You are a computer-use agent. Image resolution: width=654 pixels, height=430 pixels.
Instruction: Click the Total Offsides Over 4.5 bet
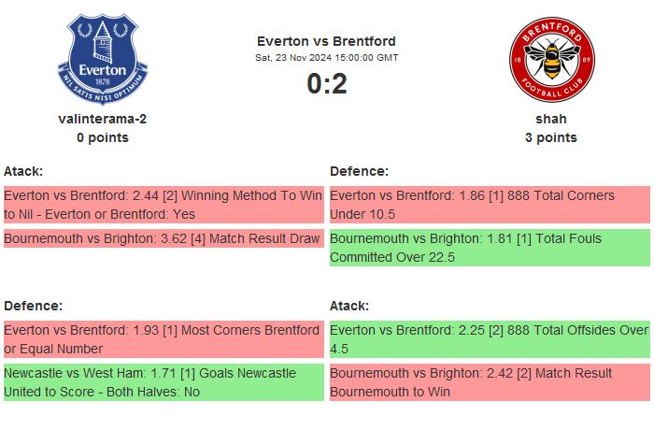[x=489, y=339]
